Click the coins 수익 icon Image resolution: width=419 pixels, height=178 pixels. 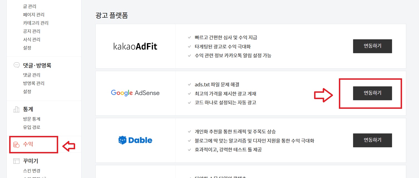[16, 144]
